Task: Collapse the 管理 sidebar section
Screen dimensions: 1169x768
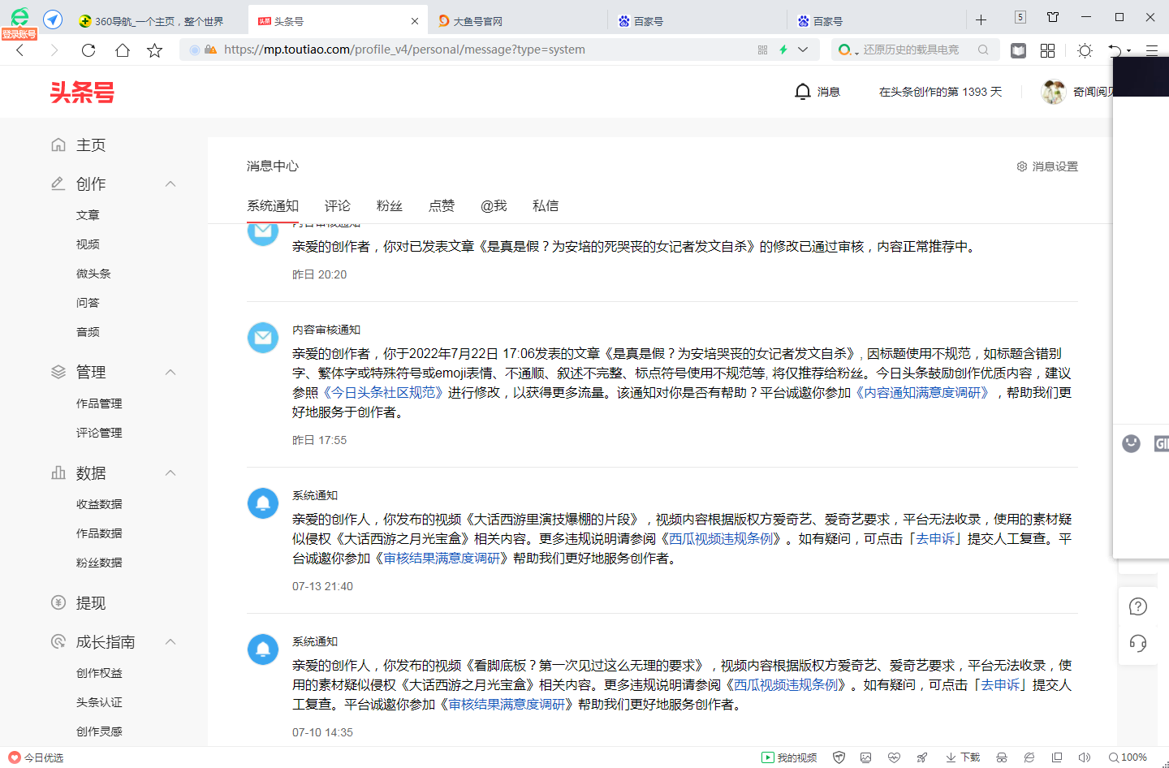Action: tap(170, 373)
